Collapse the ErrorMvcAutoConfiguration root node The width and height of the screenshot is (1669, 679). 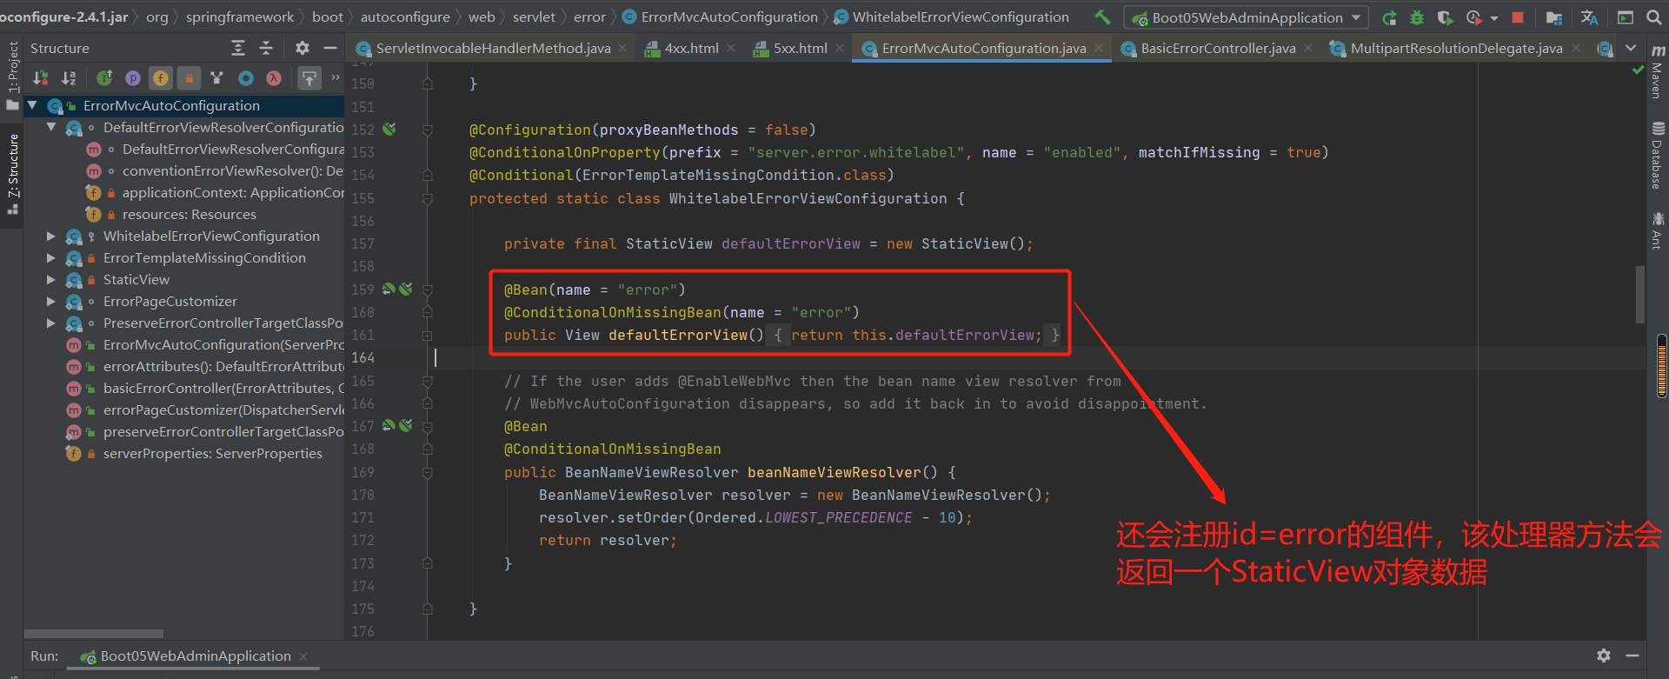tap(32, 105)
